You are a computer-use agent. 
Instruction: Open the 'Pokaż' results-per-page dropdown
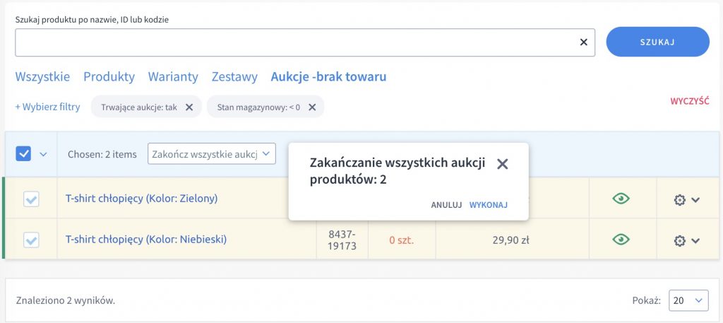point(688,300)
